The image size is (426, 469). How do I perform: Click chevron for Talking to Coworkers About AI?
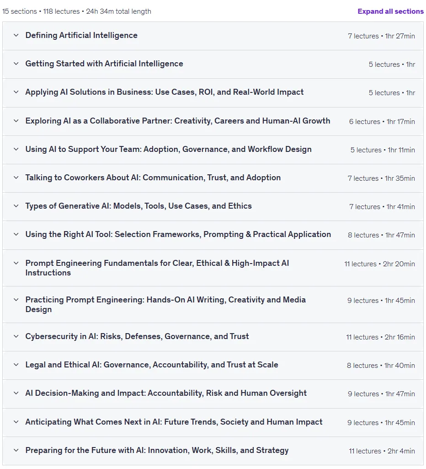pyautogui.click(x=16, y=178)
